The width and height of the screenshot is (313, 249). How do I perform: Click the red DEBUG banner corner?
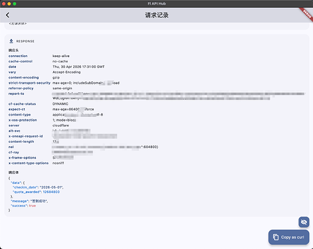coord(307,14)
